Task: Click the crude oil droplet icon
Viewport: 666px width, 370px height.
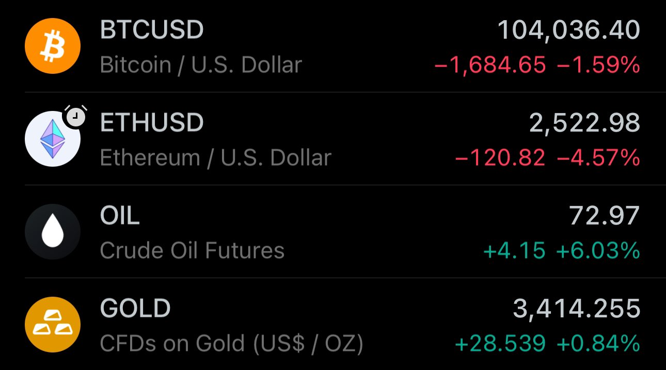Action: coord(53,232)
